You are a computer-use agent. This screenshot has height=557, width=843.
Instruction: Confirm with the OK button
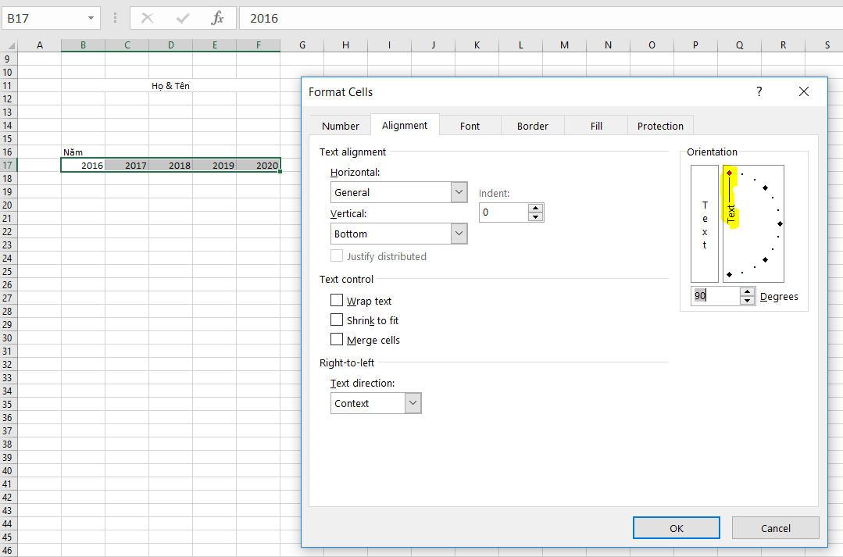pos(677,528)
